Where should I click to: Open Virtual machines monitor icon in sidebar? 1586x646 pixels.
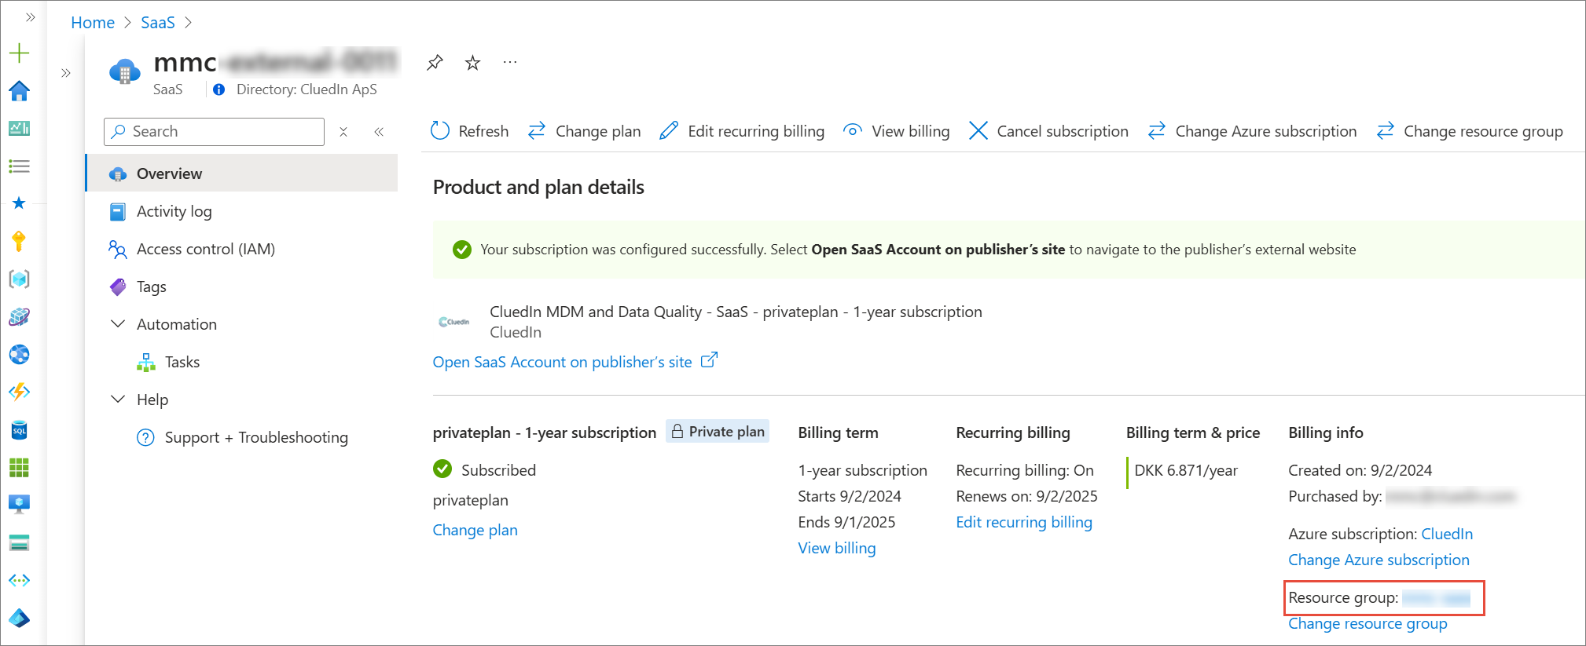(x=19, y=504)
